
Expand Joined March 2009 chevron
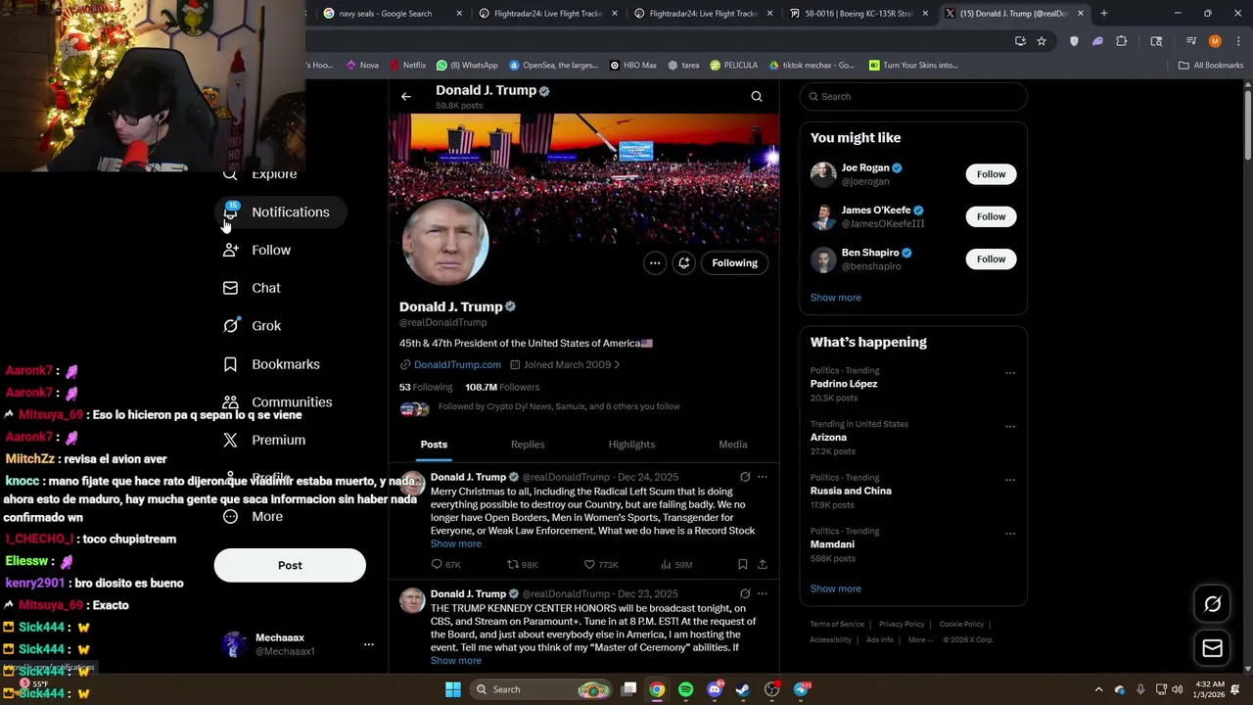coord(617,364)
